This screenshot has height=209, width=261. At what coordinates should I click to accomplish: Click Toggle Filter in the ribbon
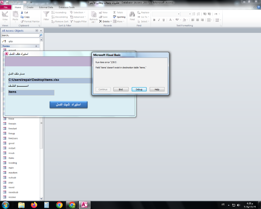[x=78, y=21]
